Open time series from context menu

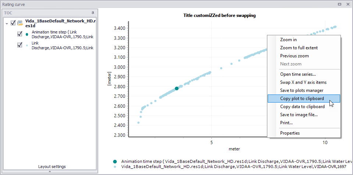(298, 74)
